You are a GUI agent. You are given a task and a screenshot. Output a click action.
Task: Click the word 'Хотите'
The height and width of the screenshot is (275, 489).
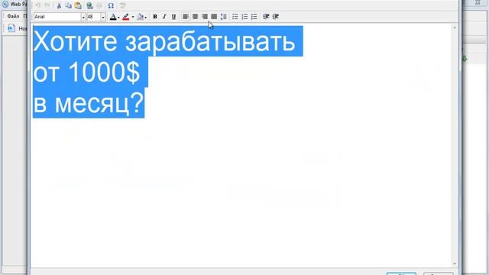click(x=75, y=41)
